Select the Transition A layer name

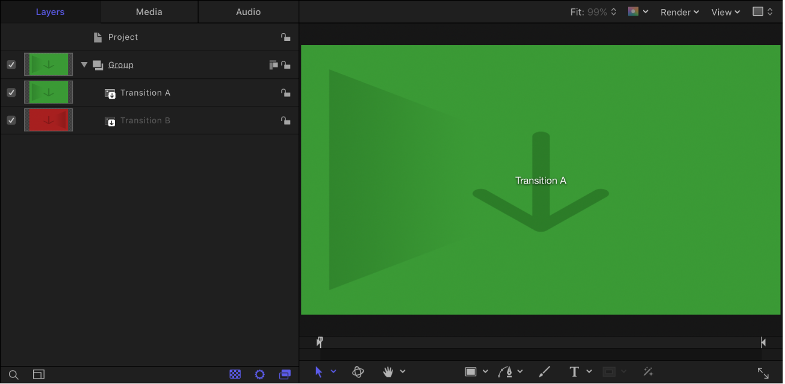(x=145, y=92)
